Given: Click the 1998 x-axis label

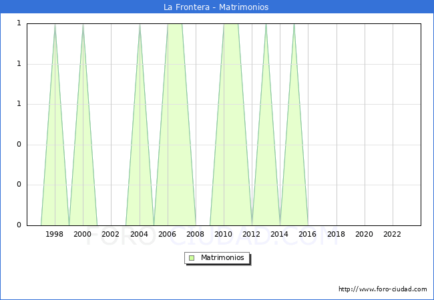Looking at the screenshot, I should click(55, 234).
